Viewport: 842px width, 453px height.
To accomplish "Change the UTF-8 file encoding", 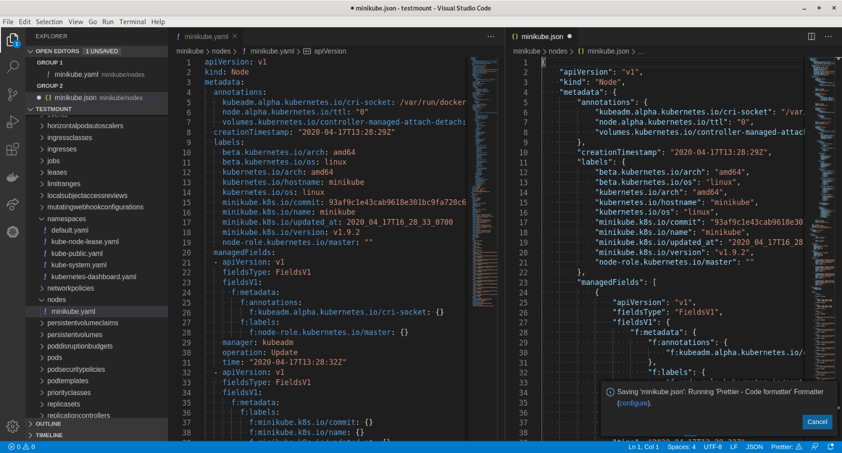I will click(713, 447).
